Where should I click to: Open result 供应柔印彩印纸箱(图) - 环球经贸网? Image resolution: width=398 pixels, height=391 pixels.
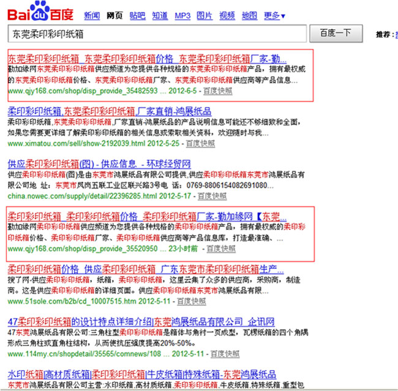click(x=99, y=164)
